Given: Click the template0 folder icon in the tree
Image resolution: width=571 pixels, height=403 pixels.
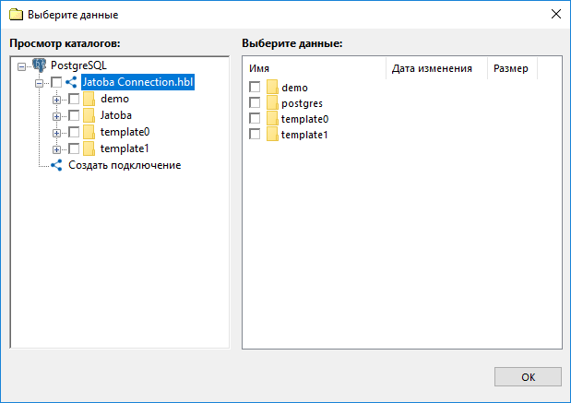Looking at the screenshot, I should pyautogui.click(x=89, y=132).
